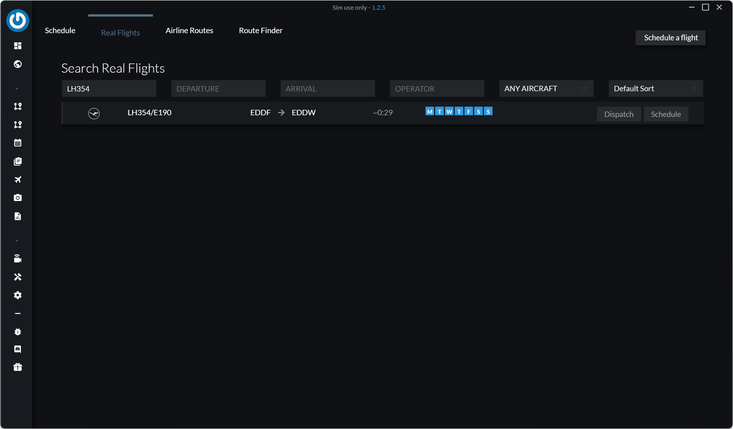Open the dashboard grid icon in sidebar
Viewport: 733px width, 429px height.
(x=18, y=45)
